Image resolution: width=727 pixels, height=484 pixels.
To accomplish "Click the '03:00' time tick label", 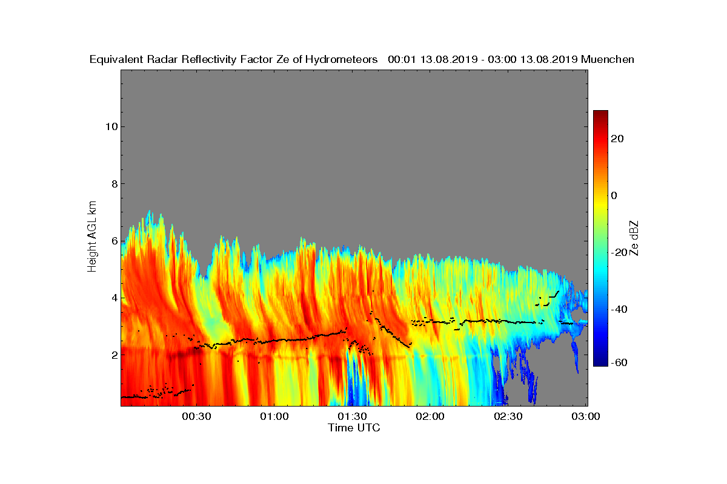I will [x=586, y=417].
